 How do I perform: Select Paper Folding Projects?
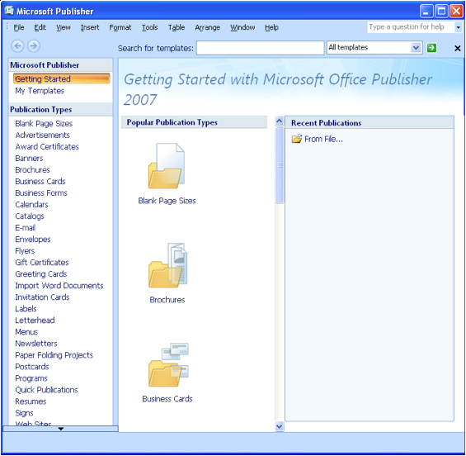coord(54,355)
